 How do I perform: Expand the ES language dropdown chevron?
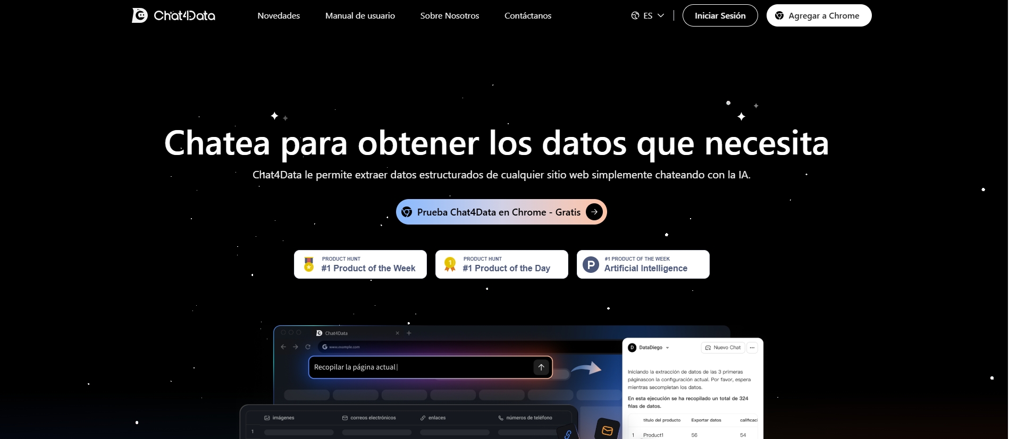[x=661, y=16]
